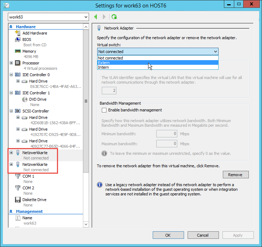262x247 pixels.
Task: Click the Maximum bandwidth input field
Action: [x=167, y=144]
